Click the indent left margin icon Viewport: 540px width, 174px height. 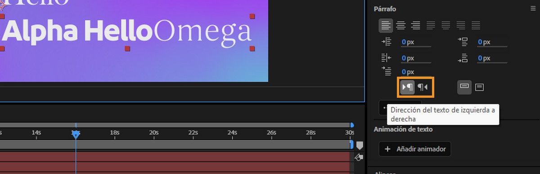tap(387, 42)
